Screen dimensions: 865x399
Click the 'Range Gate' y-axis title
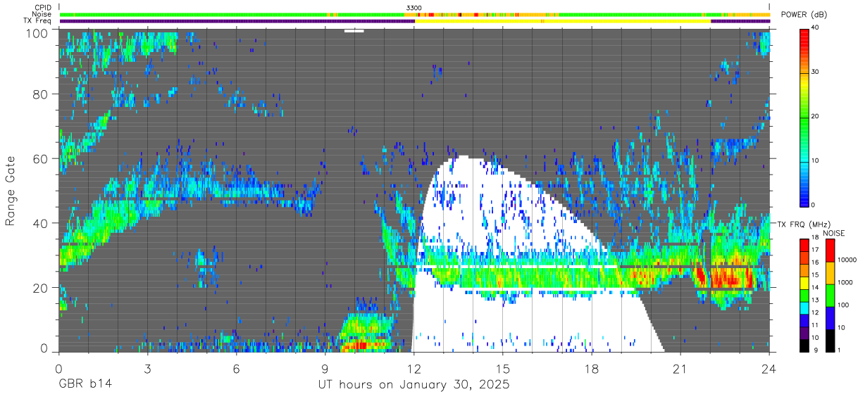coord(11,191)
